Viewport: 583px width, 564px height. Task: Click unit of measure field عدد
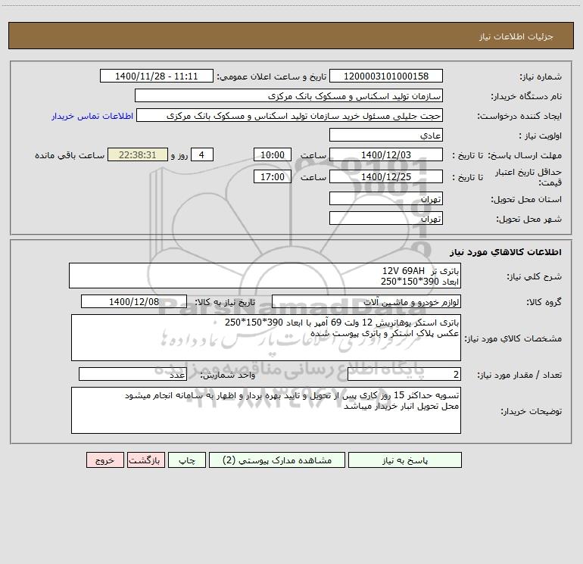coord(132,374)
